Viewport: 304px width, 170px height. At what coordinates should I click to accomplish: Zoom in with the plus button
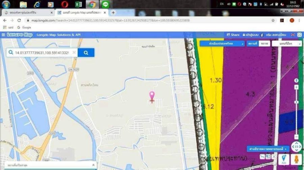pyautogui.click(x=296, y=87)
